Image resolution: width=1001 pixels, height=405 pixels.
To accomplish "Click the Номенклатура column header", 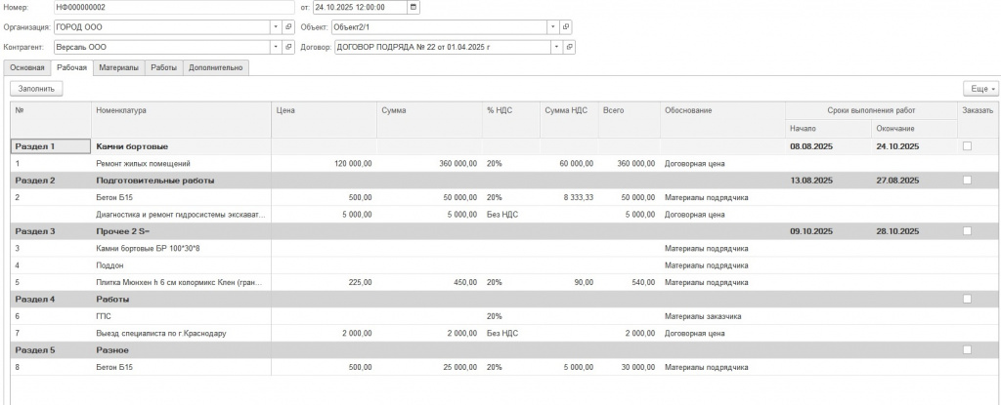I will click(181, 119).
